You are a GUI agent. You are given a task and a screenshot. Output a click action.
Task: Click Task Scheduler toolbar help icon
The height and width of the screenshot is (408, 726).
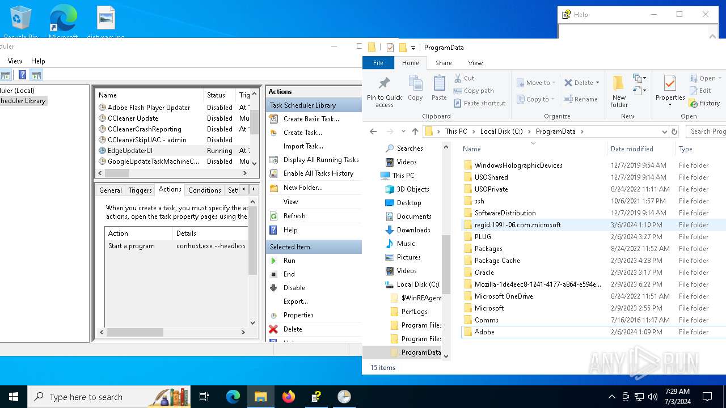pos(22,75)
